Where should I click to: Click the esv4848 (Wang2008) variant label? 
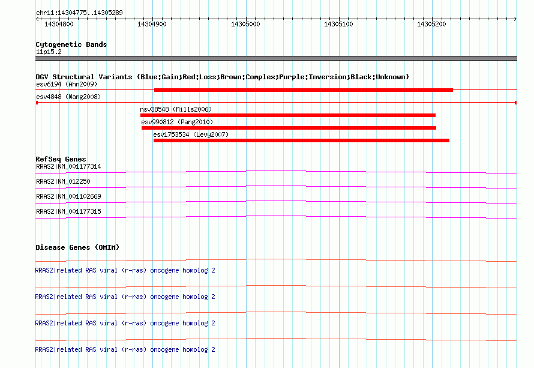(68, 97)
